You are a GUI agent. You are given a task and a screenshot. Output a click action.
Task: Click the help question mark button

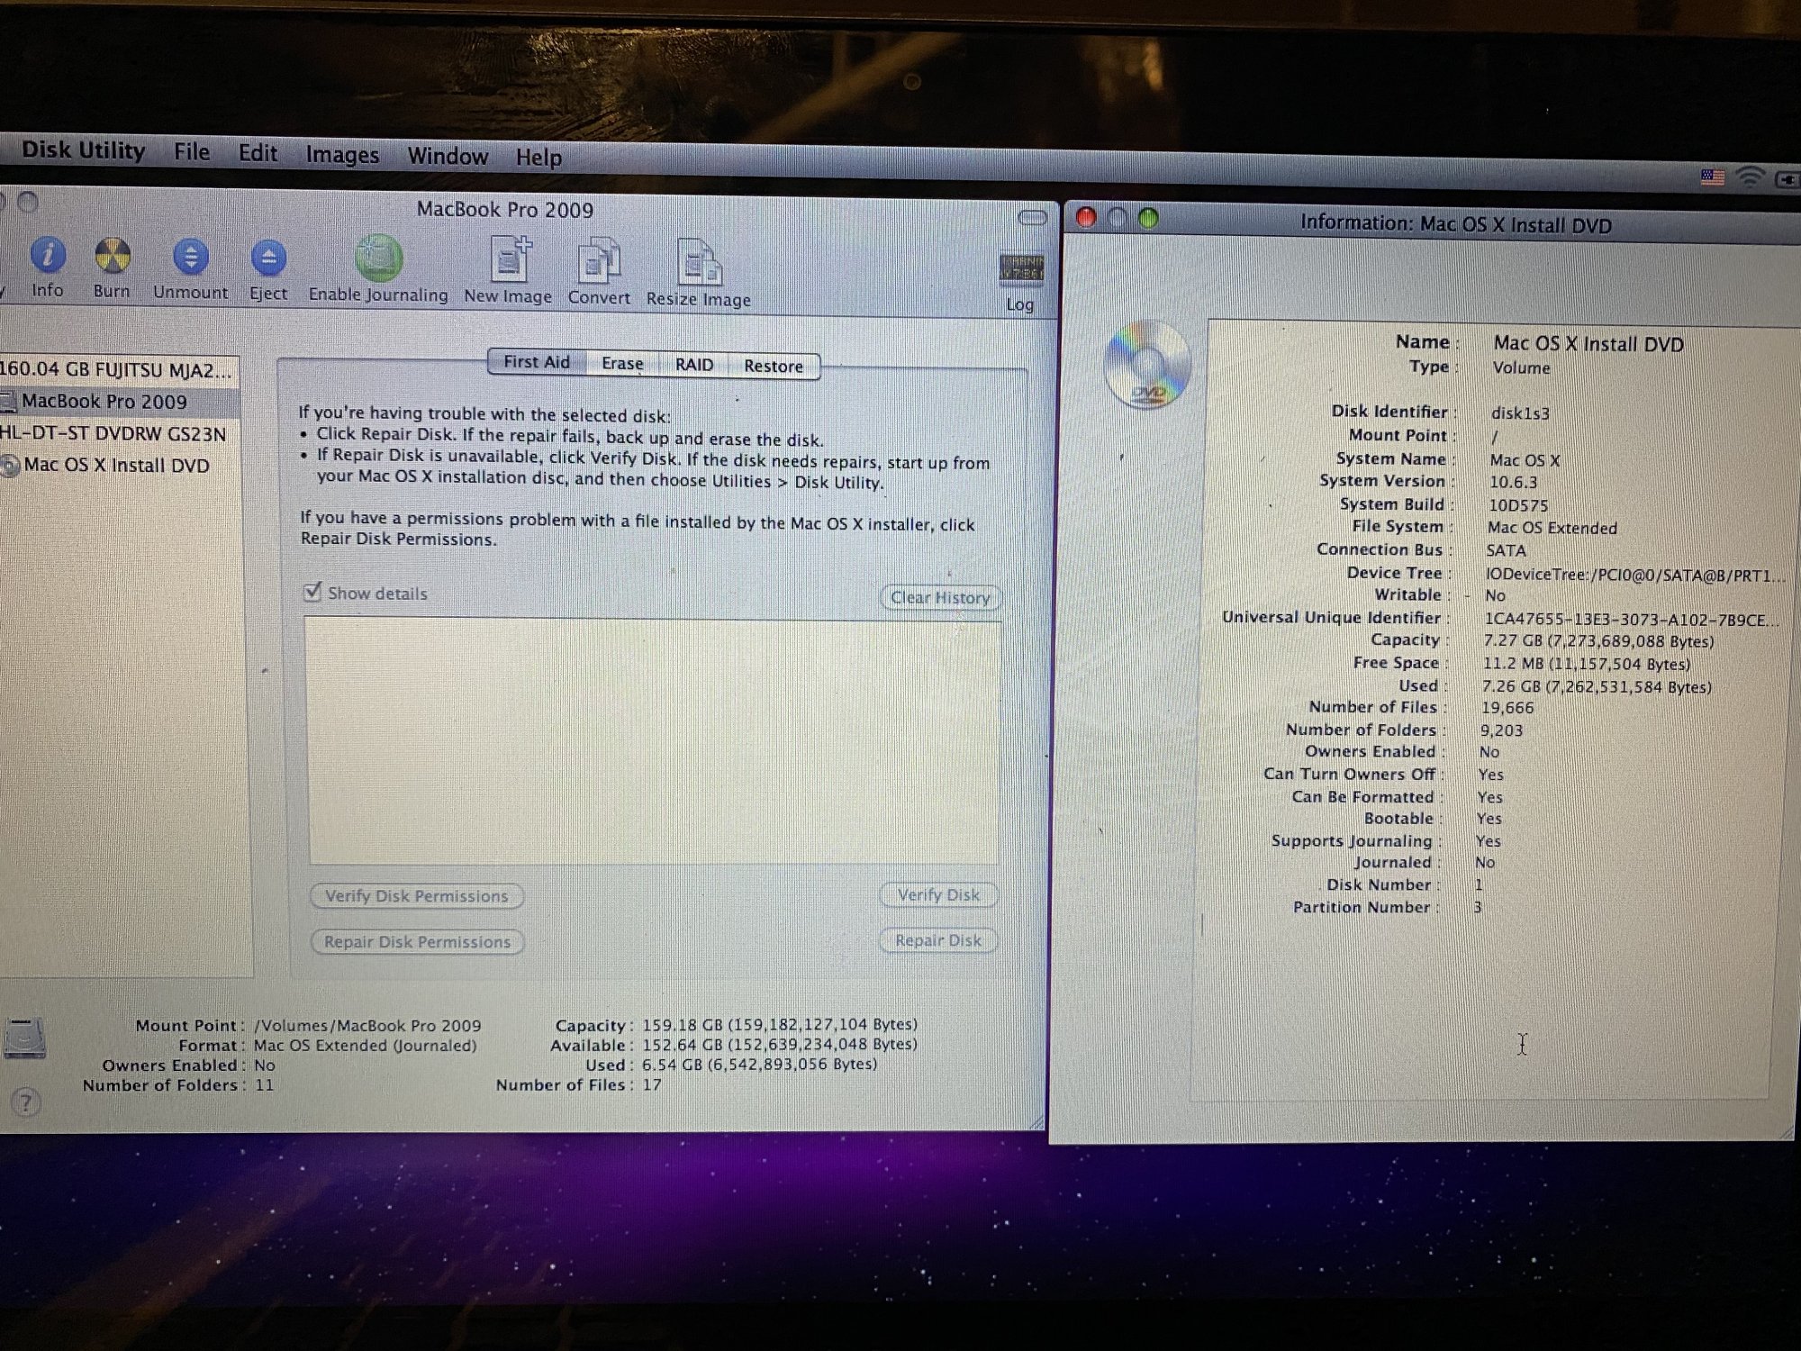coord(26,1102)
